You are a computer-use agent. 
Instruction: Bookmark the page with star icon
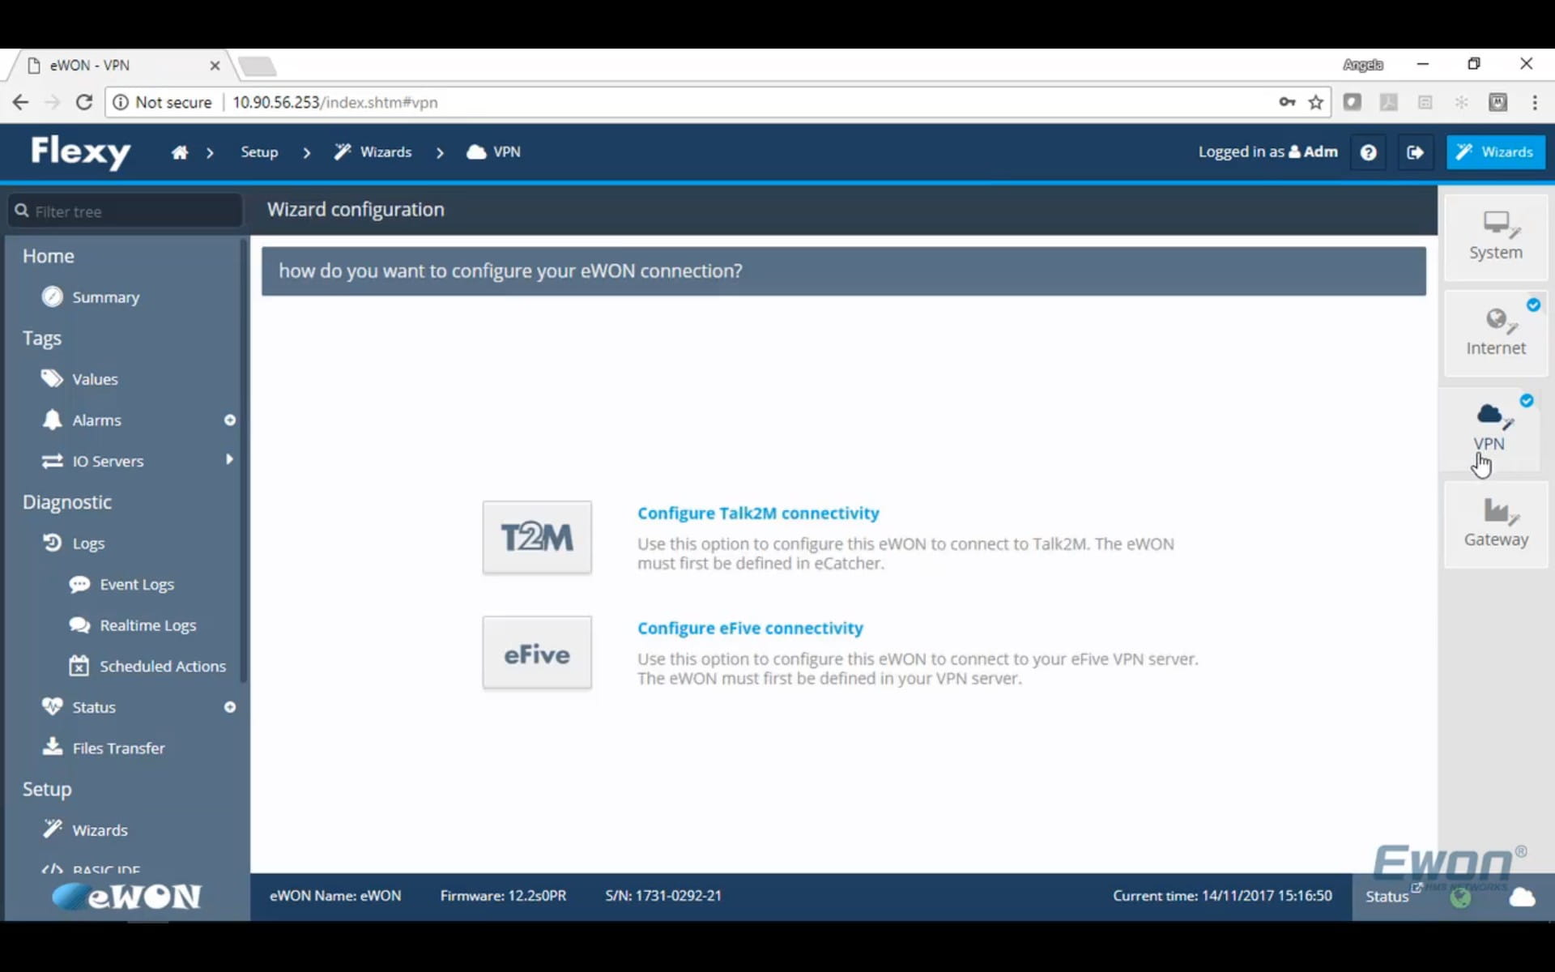[1316, 102]
